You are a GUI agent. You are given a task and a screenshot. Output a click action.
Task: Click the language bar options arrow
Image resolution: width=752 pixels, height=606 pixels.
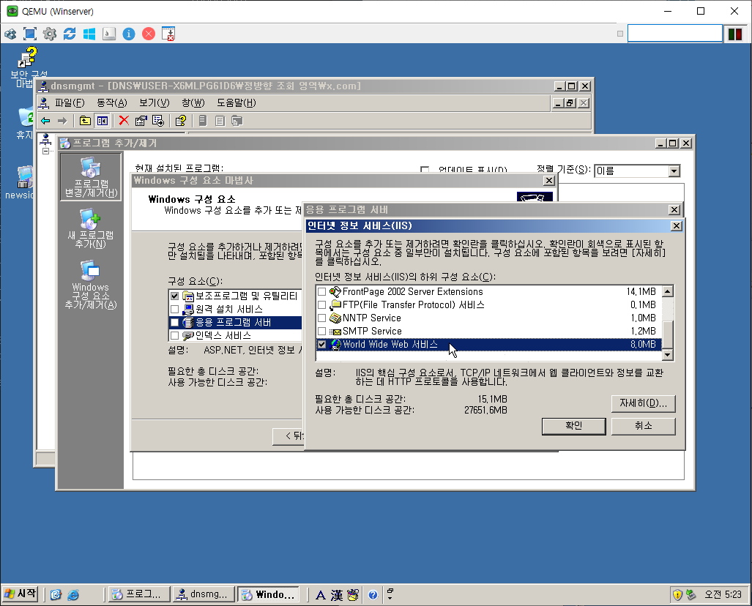[x=390, y=598]
